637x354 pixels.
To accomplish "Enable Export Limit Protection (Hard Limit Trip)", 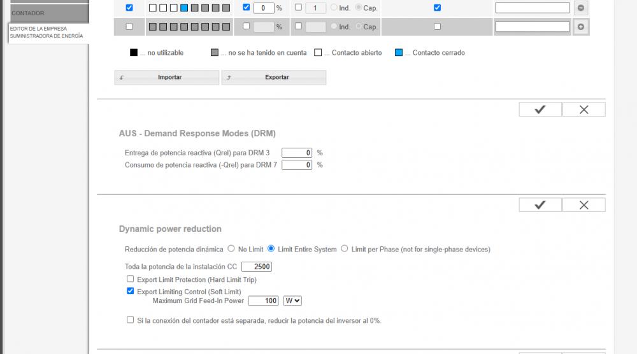I will [130, 279].
